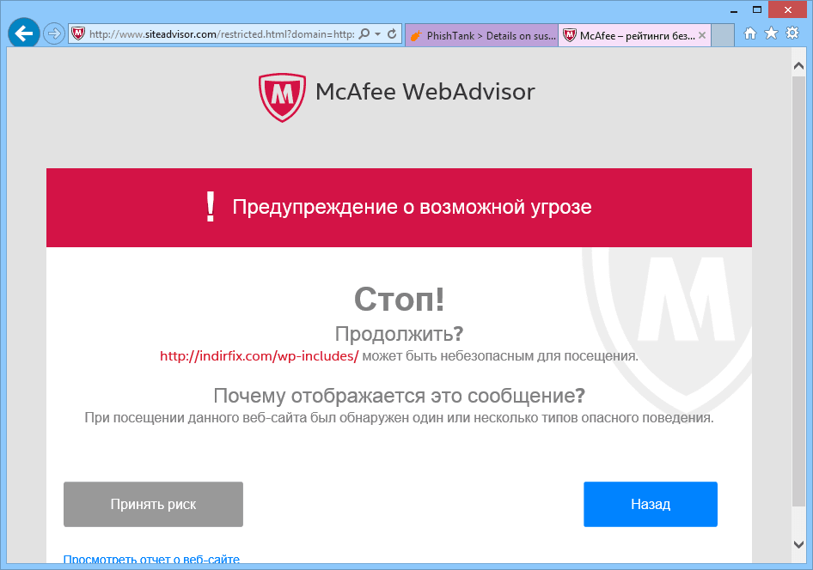Select the McAfee рейтинги tab
This screenshot has height=570, width=813.
pyautogui.click(x=628, y=35)
